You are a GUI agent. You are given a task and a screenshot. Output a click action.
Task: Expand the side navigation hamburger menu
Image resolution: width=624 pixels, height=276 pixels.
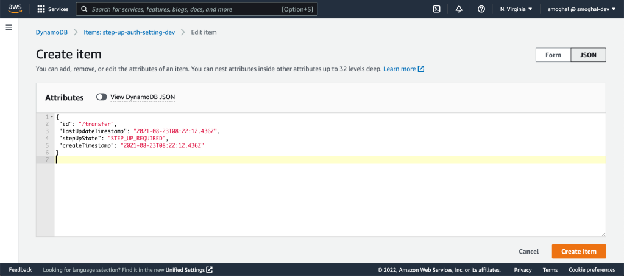[x=9, y=27]
